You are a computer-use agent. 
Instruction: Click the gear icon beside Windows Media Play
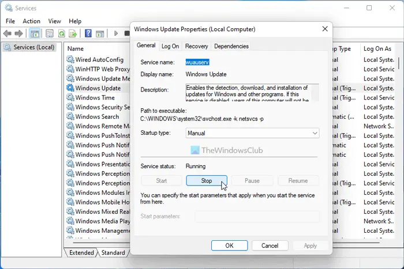pyautogui.click(x=70, y=221)
